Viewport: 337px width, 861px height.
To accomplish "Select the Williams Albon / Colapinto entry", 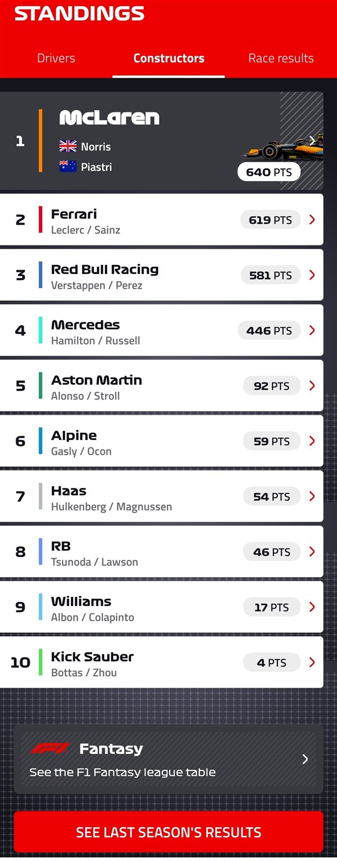I will pos(93,617).
